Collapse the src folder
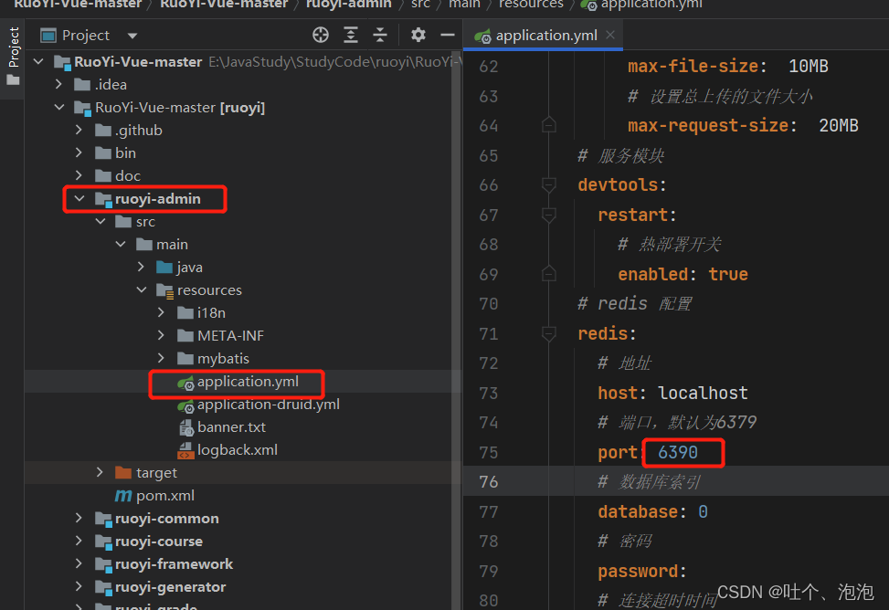This screenshot has height=610, width=889. 101,221
